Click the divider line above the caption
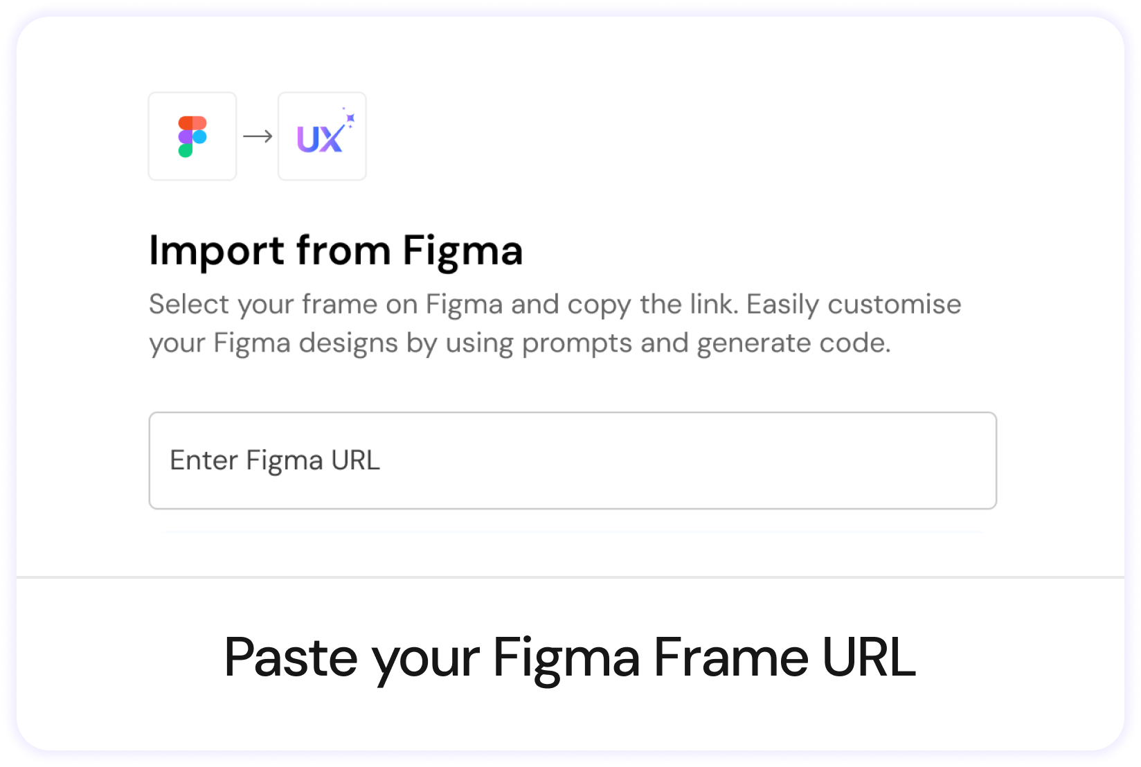This screenshot has height=767, width=1141. coord(570,577)
